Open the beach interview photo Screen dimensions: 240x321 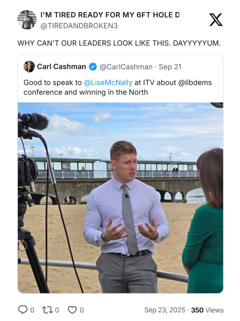point(121,198)
